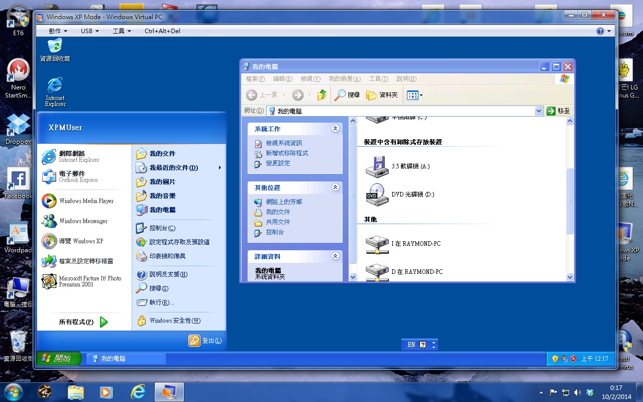Open Windows Messenger in Start menu
Screen dimensions: 643x402
point(83,221)
